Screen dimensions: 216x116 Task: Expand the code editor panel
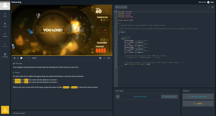pyautogui.click(x=213, y=7)
